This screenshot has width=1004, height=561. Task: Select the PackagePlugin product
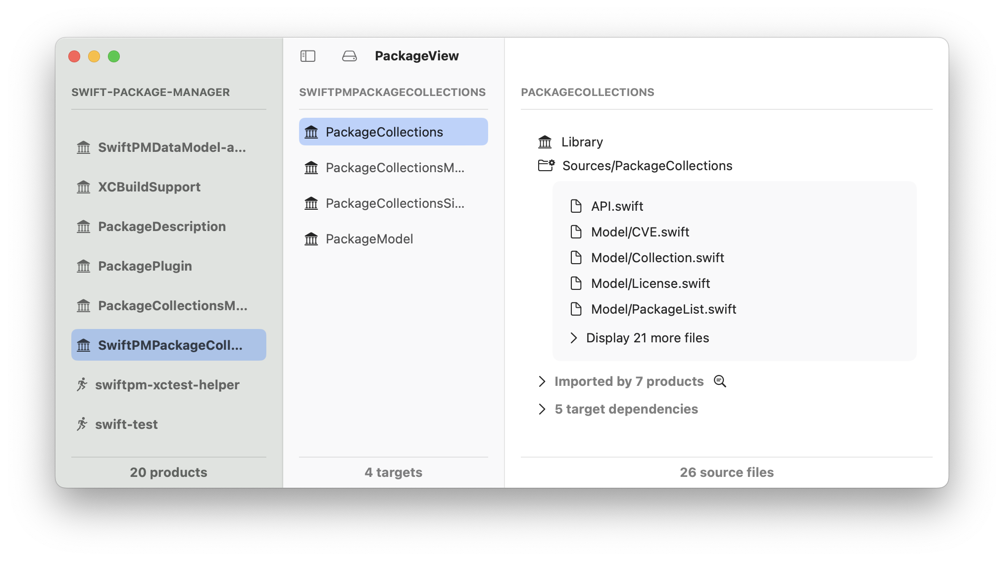(145, 266)
